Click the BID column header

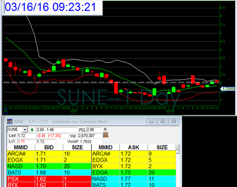49,147
